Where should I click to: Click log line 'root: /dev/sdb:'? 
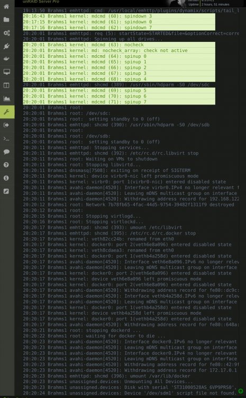pos(67,136)
